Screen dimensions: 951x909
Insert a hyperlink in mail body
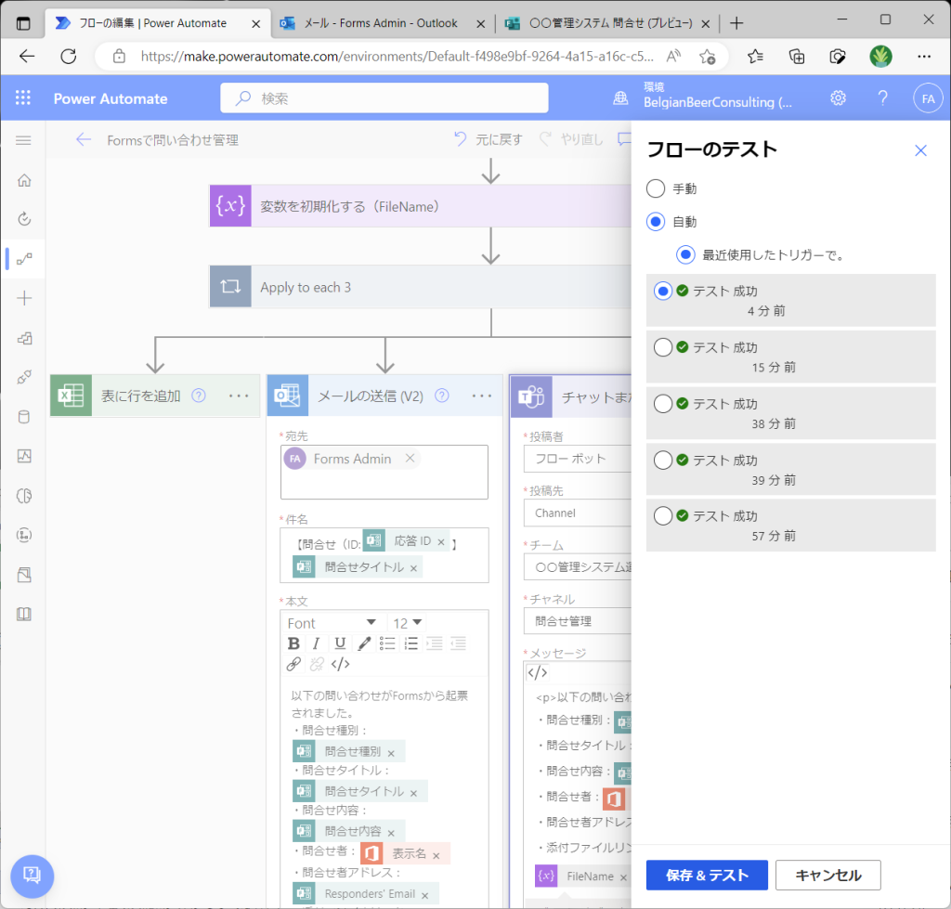point(293,665)
